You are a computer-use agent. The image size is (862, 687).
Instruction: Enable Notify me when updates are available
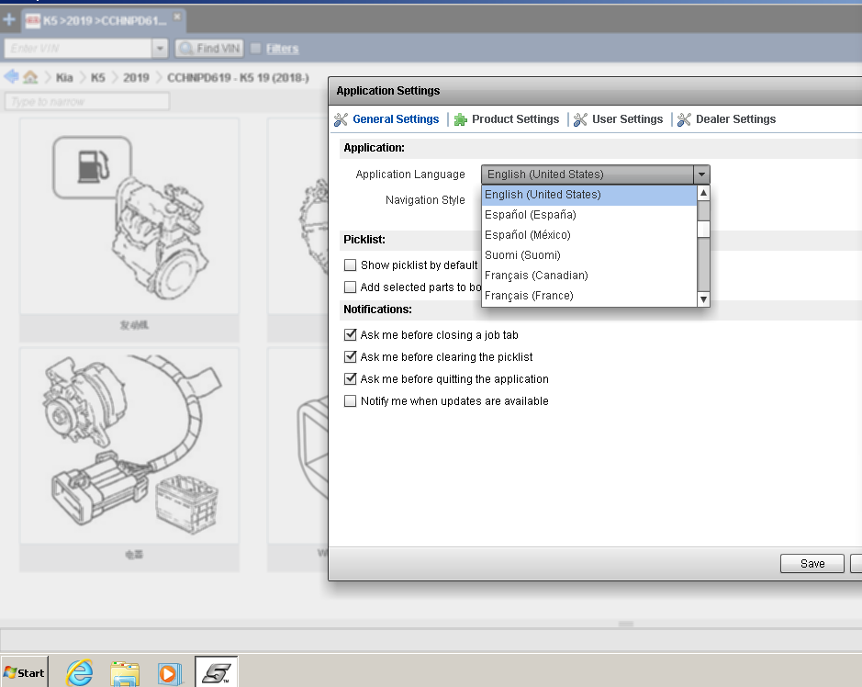(350, 401)
